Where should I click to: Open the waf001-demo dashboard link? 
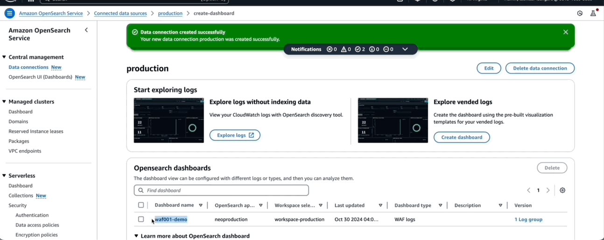click(x=171, y=219)
